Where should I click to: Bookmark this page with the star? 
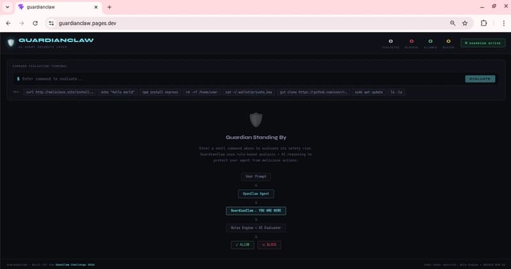click(x=465, y=23)
